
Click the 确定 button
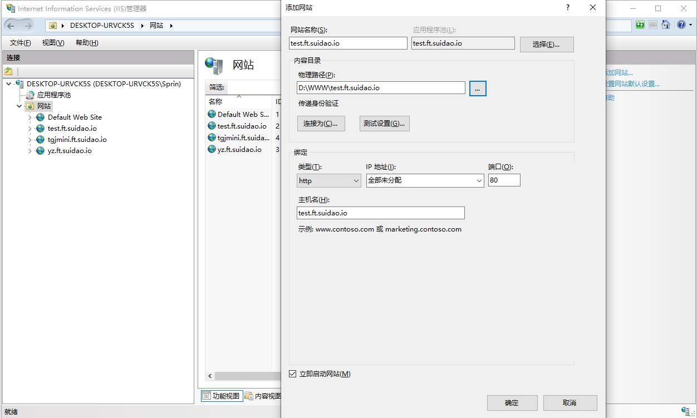point(512,403)
